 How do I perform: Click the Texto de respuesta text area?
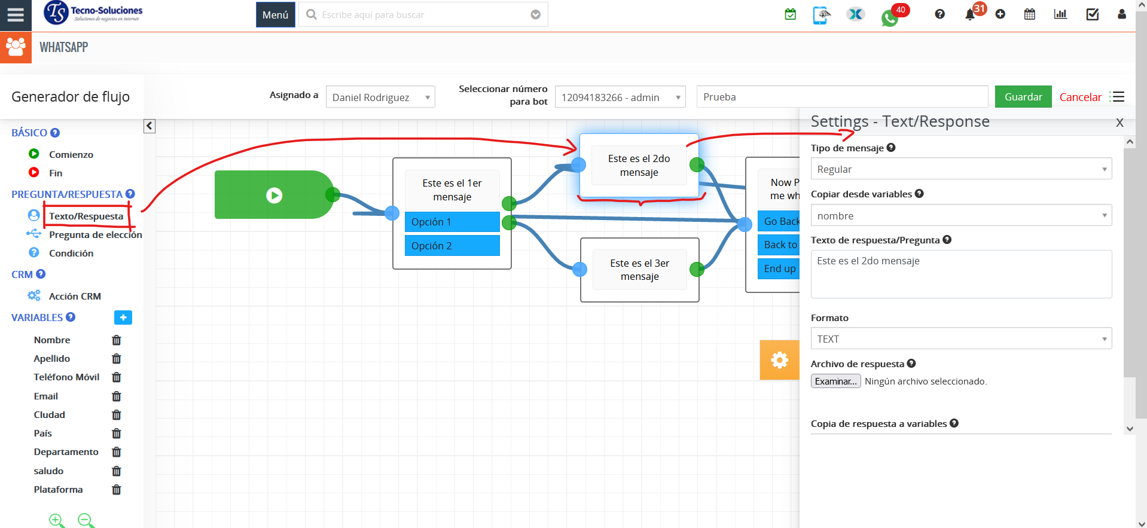pyautogui.click(x=960, y=274)
